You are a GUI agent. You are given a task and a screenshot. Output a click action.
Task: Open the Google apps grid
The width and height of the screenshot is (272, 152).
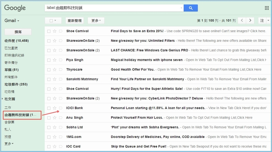click(266, 8)
